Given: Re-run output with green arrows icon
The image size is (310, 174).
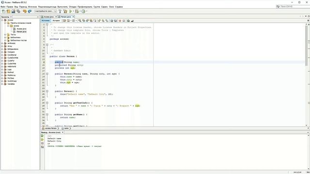Looking at the screenshot, I should click(42, 136).
